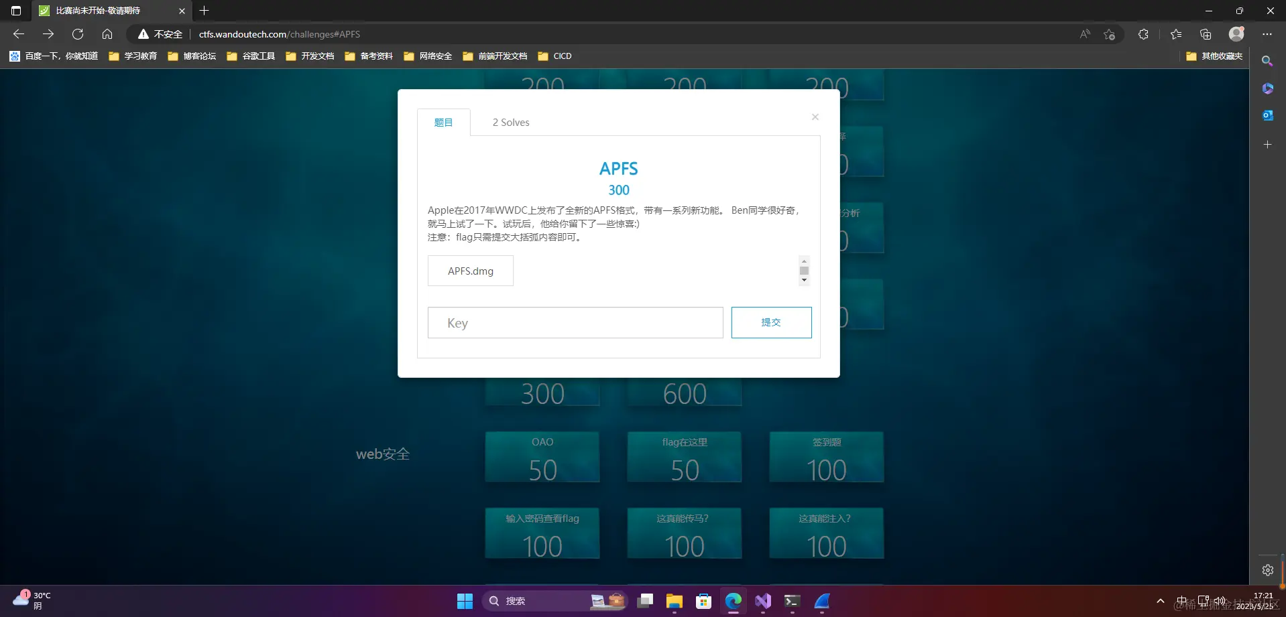Switch to the 2 Solves tab
This screenshot has width=1286, height=617.
tap(511, 122)
